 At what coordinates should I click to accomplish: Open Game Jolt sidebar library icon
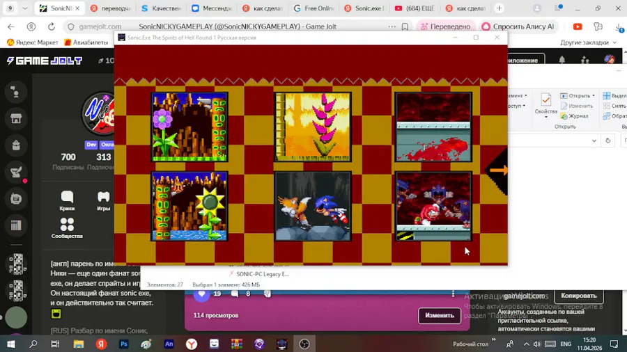(16, 225)
